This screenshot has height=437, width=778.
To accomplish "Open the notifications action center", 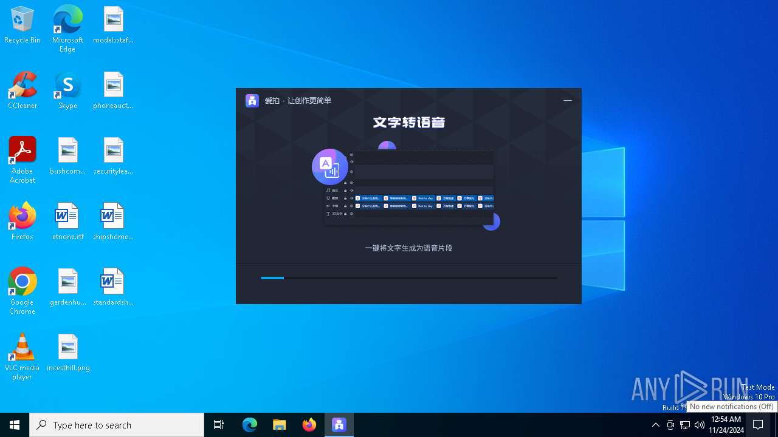I will click(758, 425).
